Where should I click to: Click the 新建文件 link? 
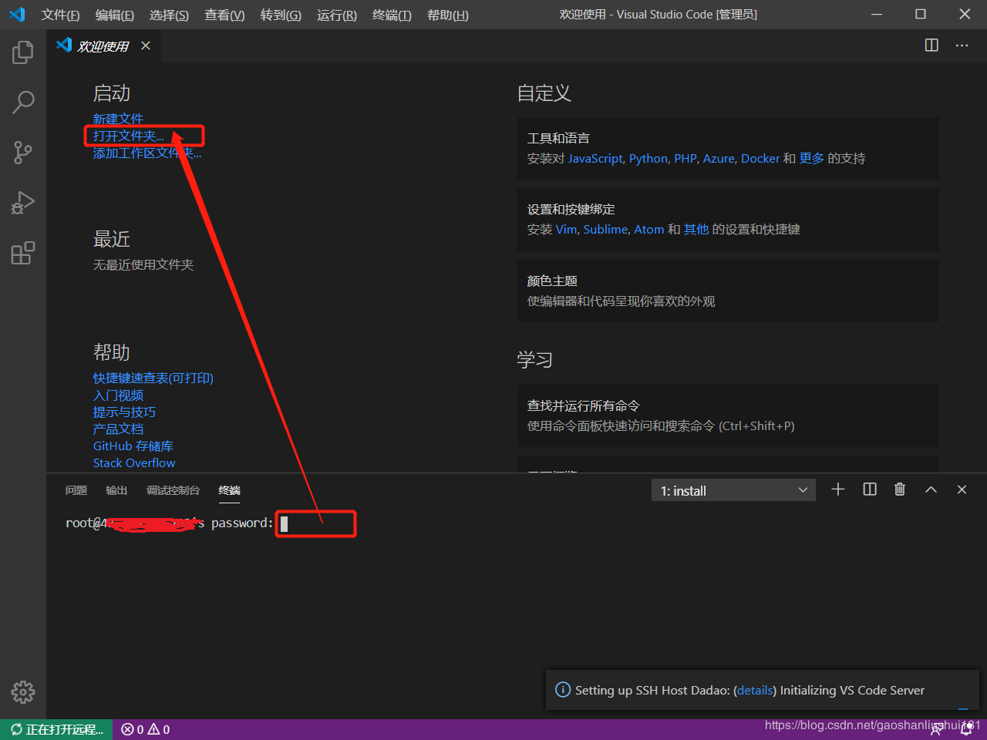coord(118,119)
